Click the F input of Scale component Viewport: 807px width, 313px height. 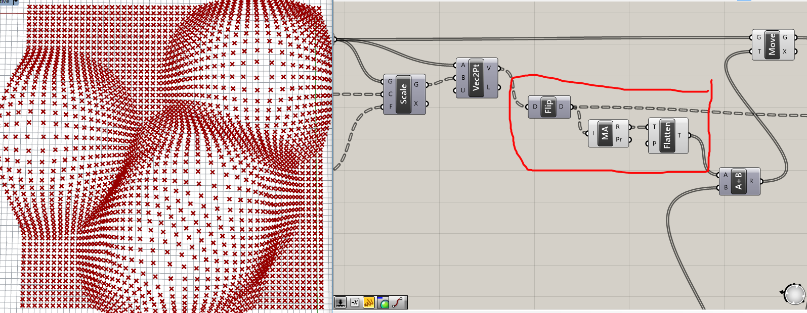tap(391, 107)
